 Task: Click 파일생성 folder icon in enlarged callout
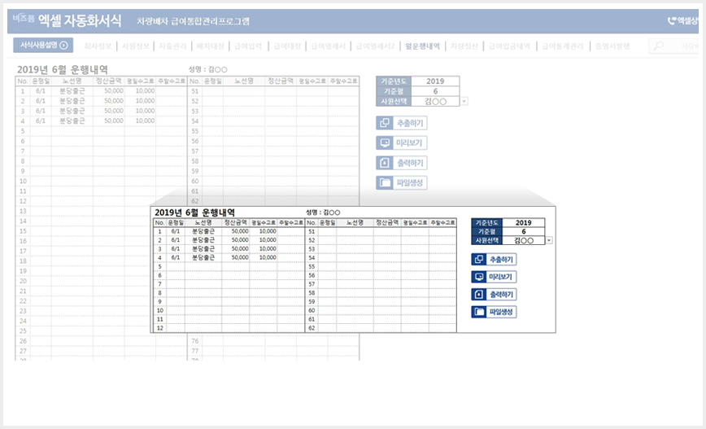click(x=478, y=312)
